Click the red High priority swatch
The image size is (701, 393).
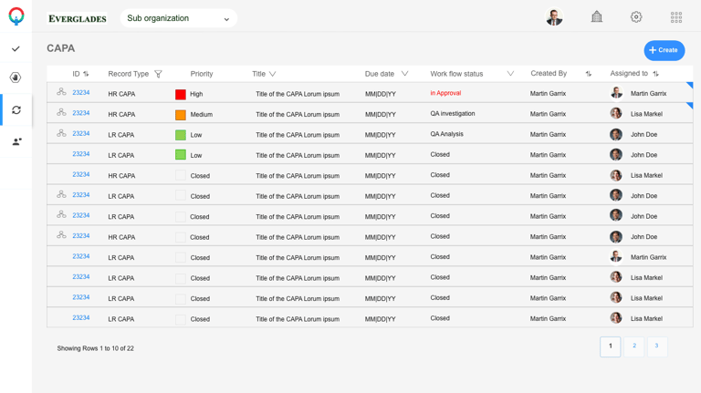point(181,94)
